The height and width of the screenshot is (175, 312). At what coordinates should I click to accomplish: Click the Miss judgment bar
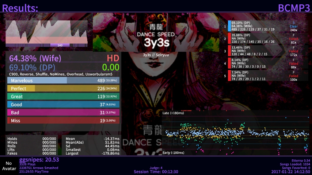(63, 120)
